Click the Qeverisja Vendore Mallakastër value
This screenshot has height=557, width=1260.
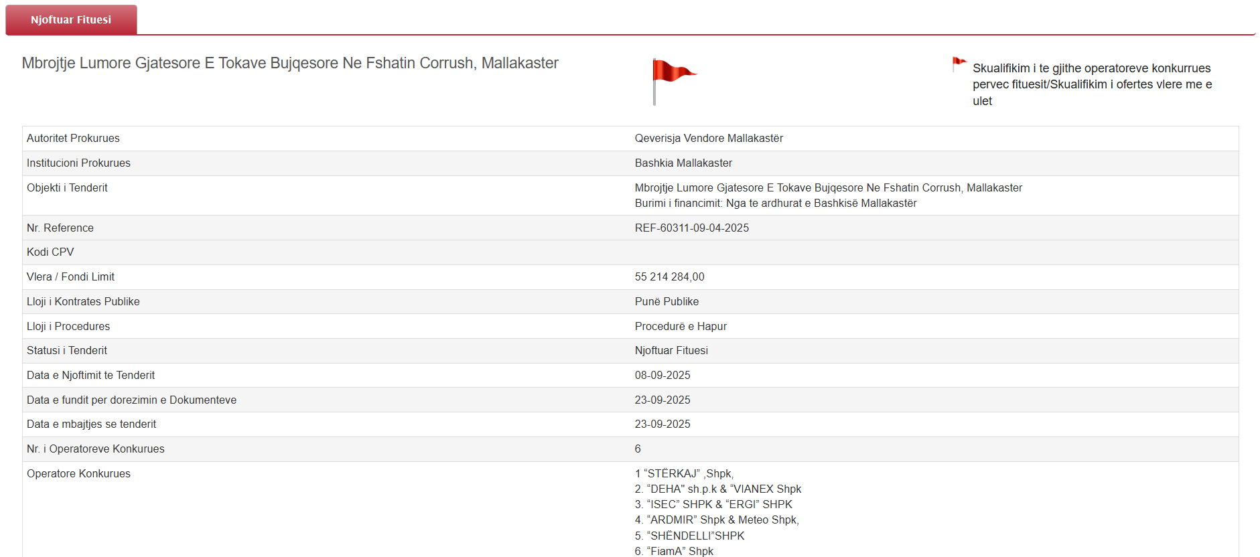(x=708, y=138)
